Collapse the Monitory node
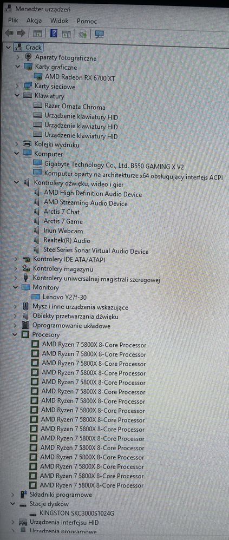The width and height of the screenshot is (229, 540). (15, 287)
